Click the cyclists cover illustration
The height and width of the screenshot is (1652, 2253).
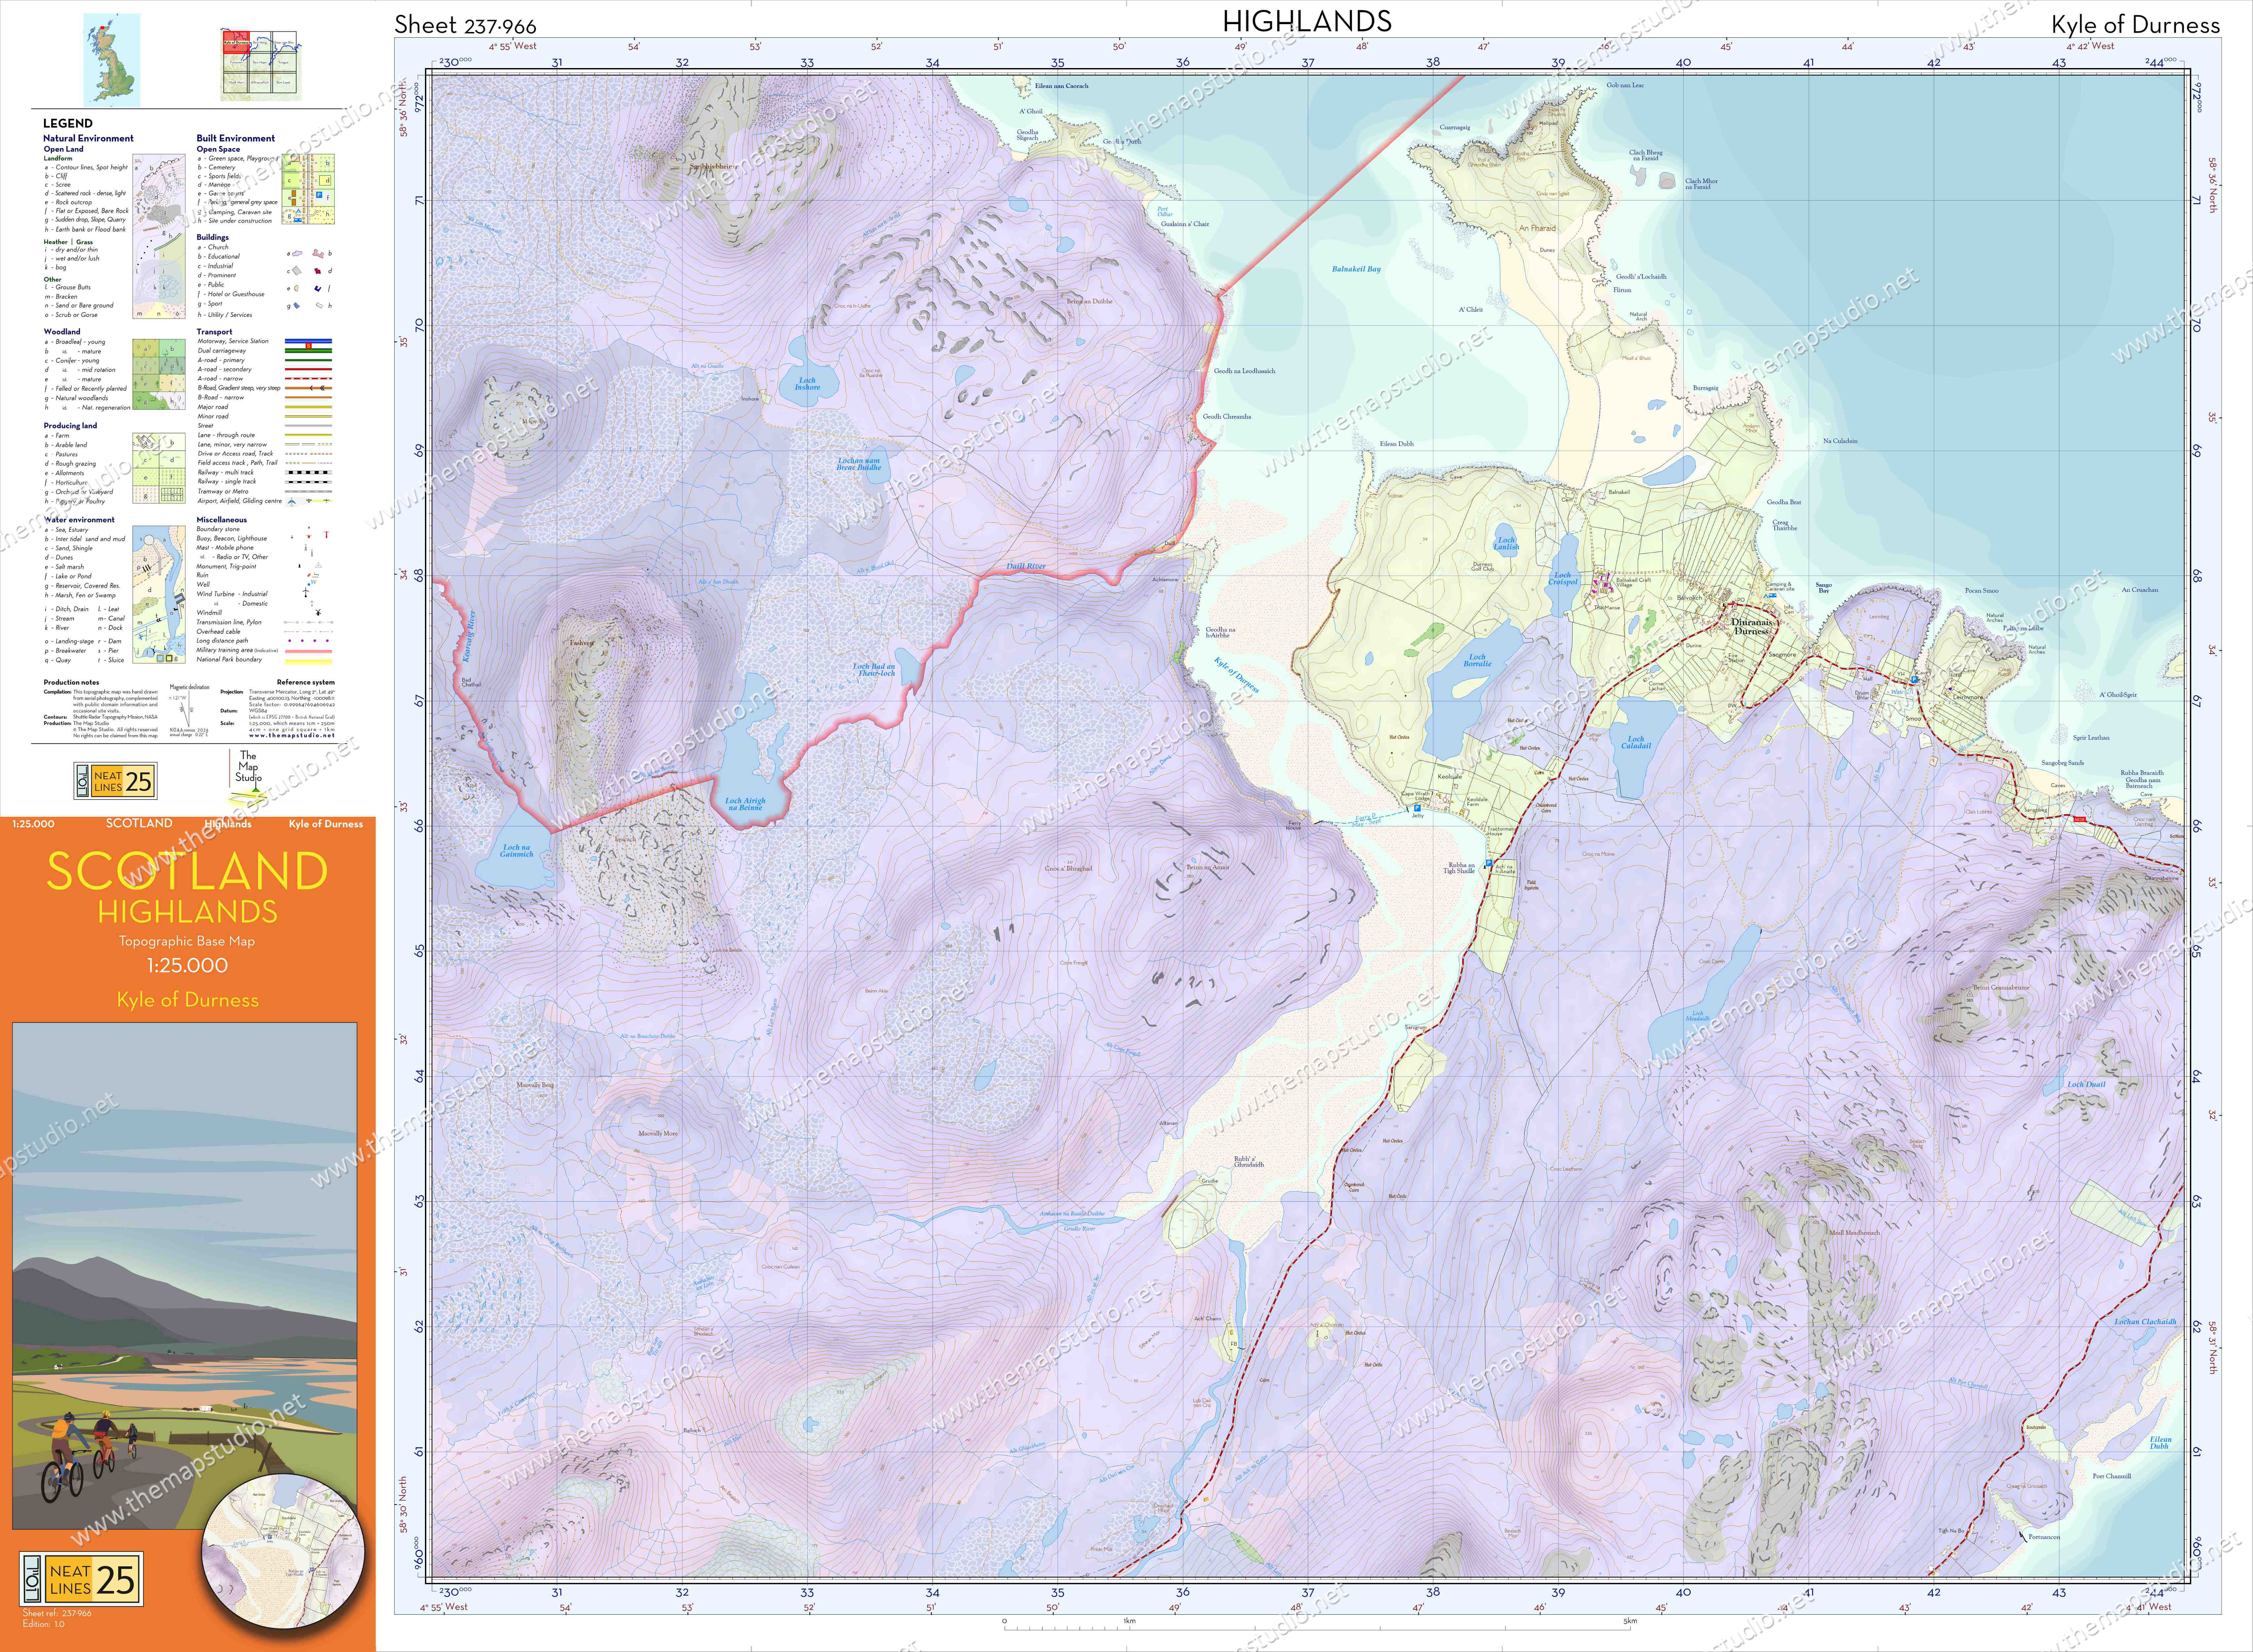185,1275
